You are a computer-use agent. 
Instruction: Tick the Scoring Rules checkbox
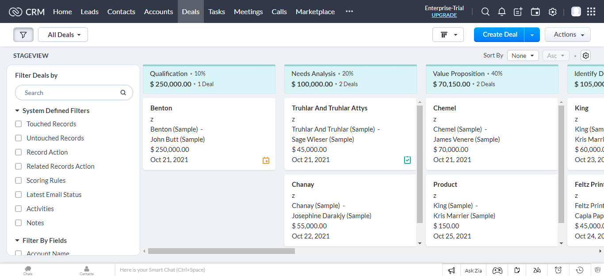(x=19, y=181)
